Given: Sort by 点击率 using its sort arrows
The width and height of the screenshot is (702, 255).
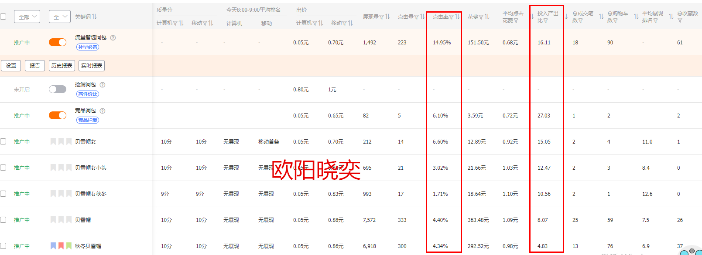Looking at the screenshot, I should [x=457, y=17].
